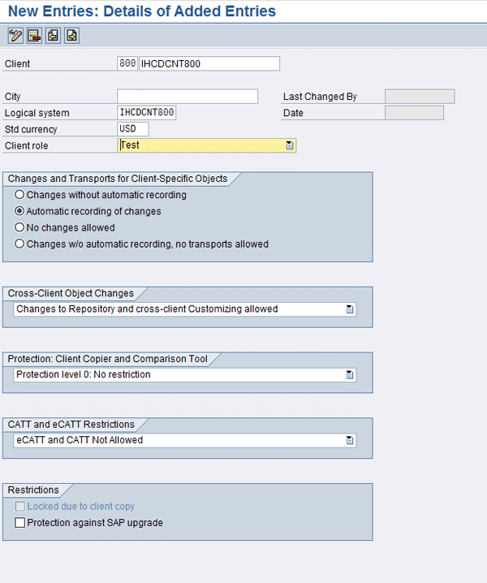The image size is (487, 583).
Task: Go to next entry icon
Action: [71, 36]
